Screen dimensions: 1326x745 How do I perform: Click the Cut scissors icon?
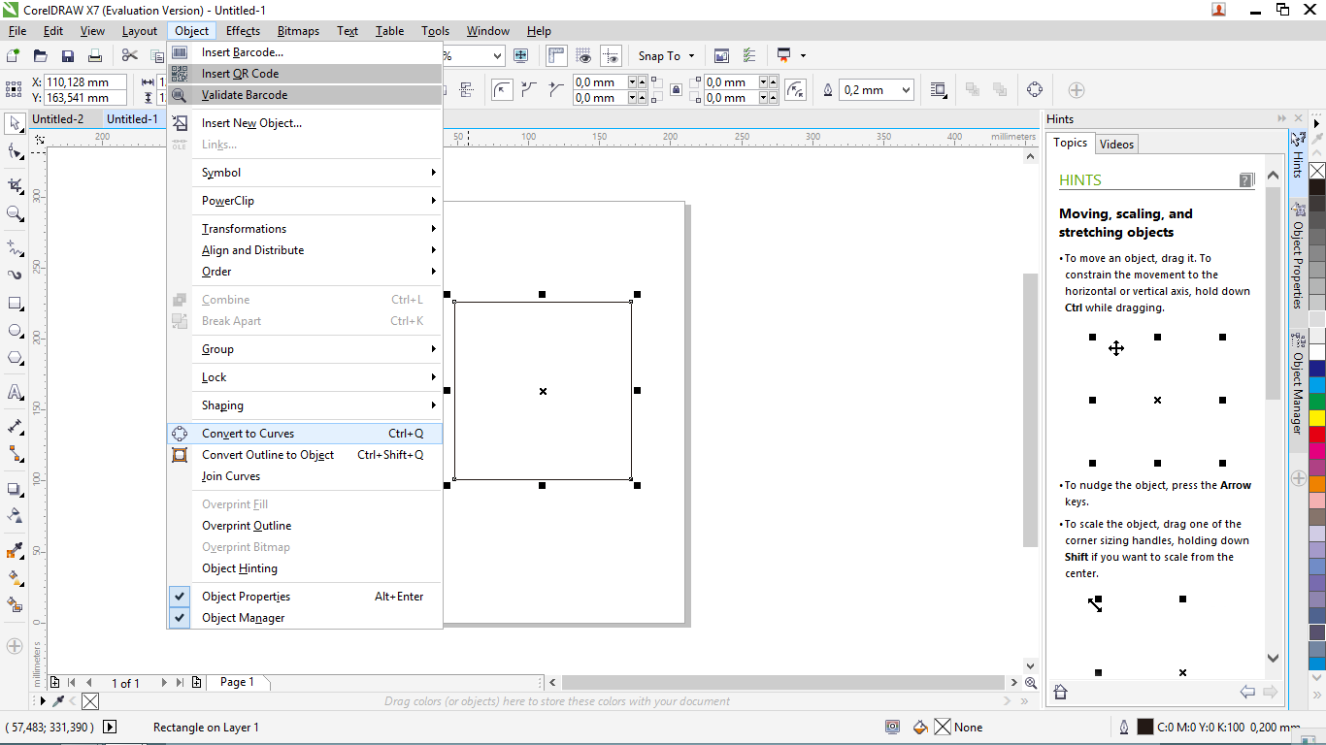(130, 56)
